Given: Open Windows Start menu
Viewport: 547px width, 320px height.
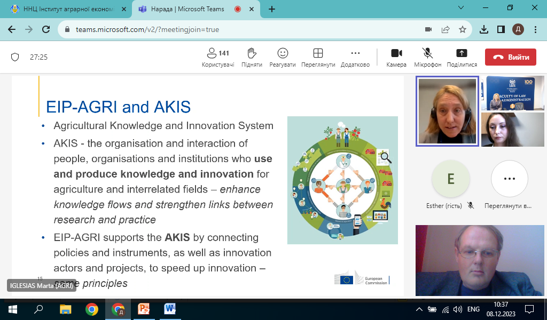Looking at the screenshot, I should [13, 309].
